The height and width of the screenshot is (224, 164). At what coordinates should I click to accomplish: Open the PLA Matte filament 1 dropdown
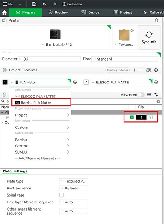40,82
